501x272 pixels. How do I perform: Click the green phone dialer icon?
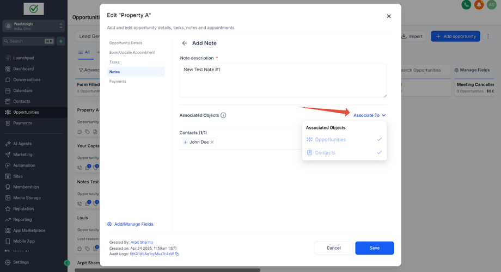click(x=466, y=5)
